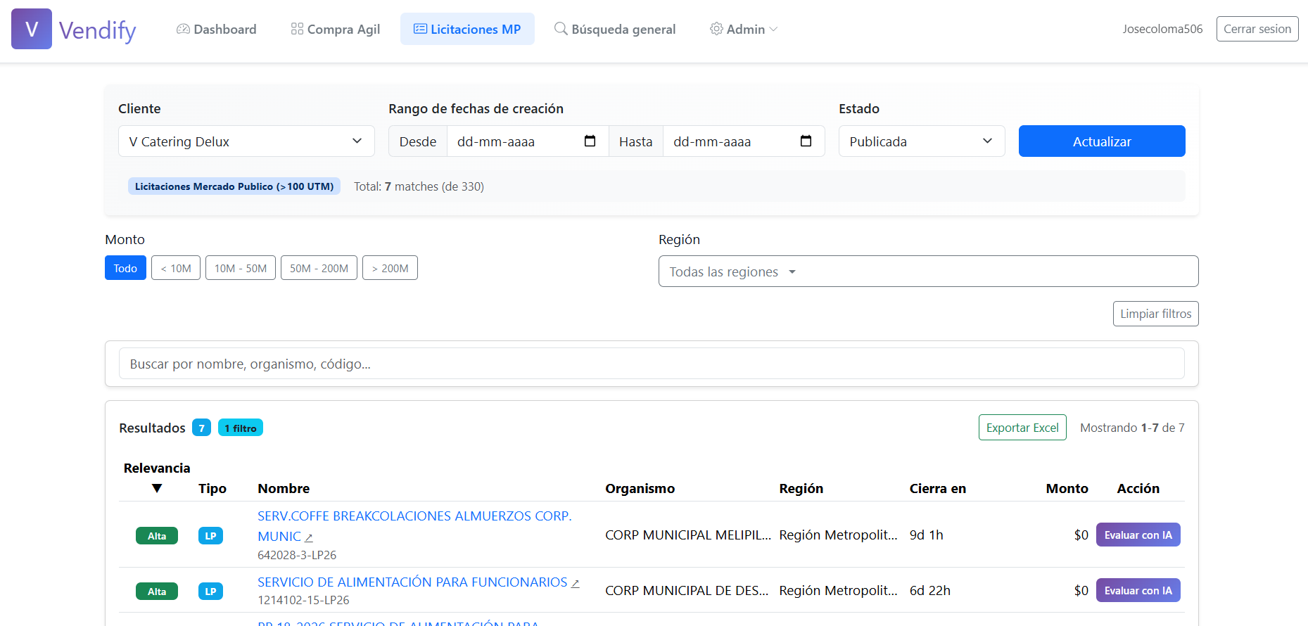Click the results count 7 badge
The width and height of the screenshot is (1308, 626).
tap(201, 428)
